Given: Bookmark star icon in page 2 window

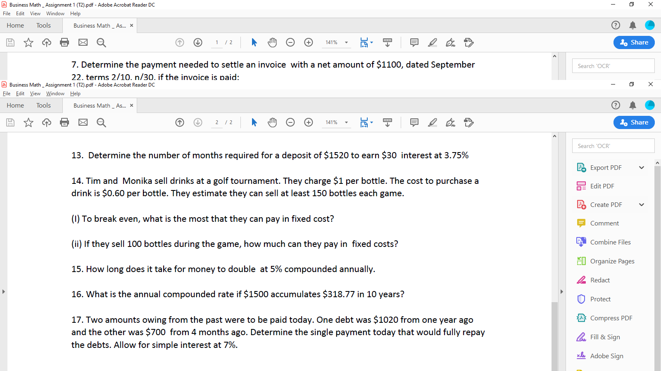Looking at the screenshot, I should 29,122.
